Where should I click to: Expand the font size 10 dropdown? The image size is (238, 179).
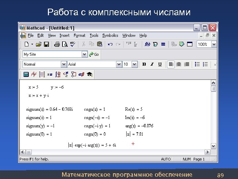[135, 64]
